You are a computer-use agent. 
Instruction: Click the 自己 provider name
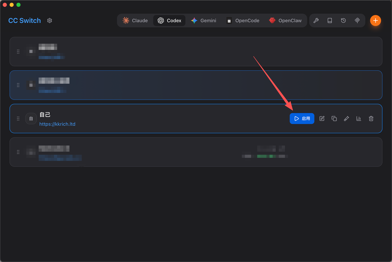point(45,115)
